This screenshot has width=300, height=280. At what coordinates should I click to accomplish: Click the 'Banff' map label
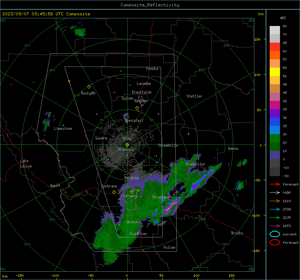tap(55, 185)
